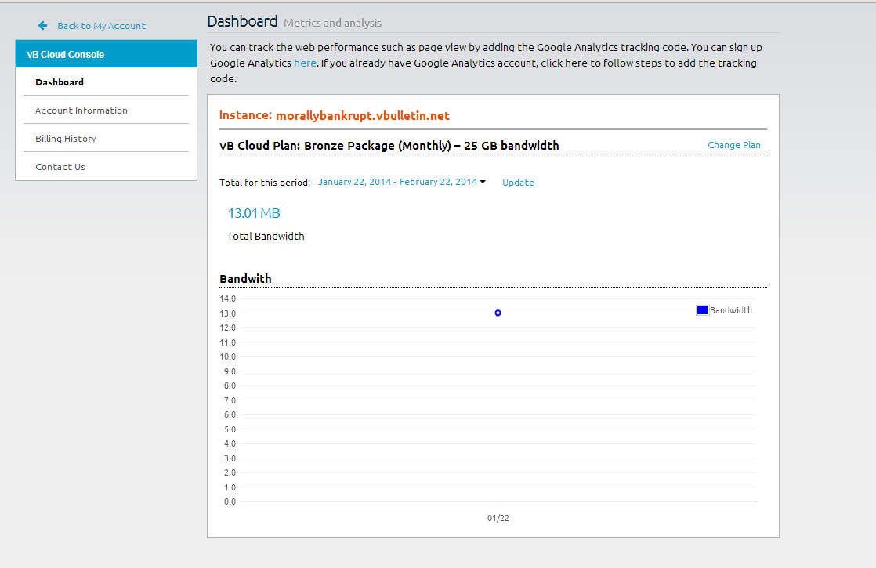The width and height of the screenshot is (876, 568).
Task: Click the 0.0 y-axis label
Action: point(230,501)
